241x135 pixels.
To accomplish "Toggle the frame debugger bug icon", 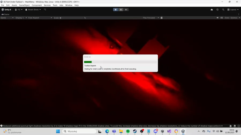I will [161, 18].
